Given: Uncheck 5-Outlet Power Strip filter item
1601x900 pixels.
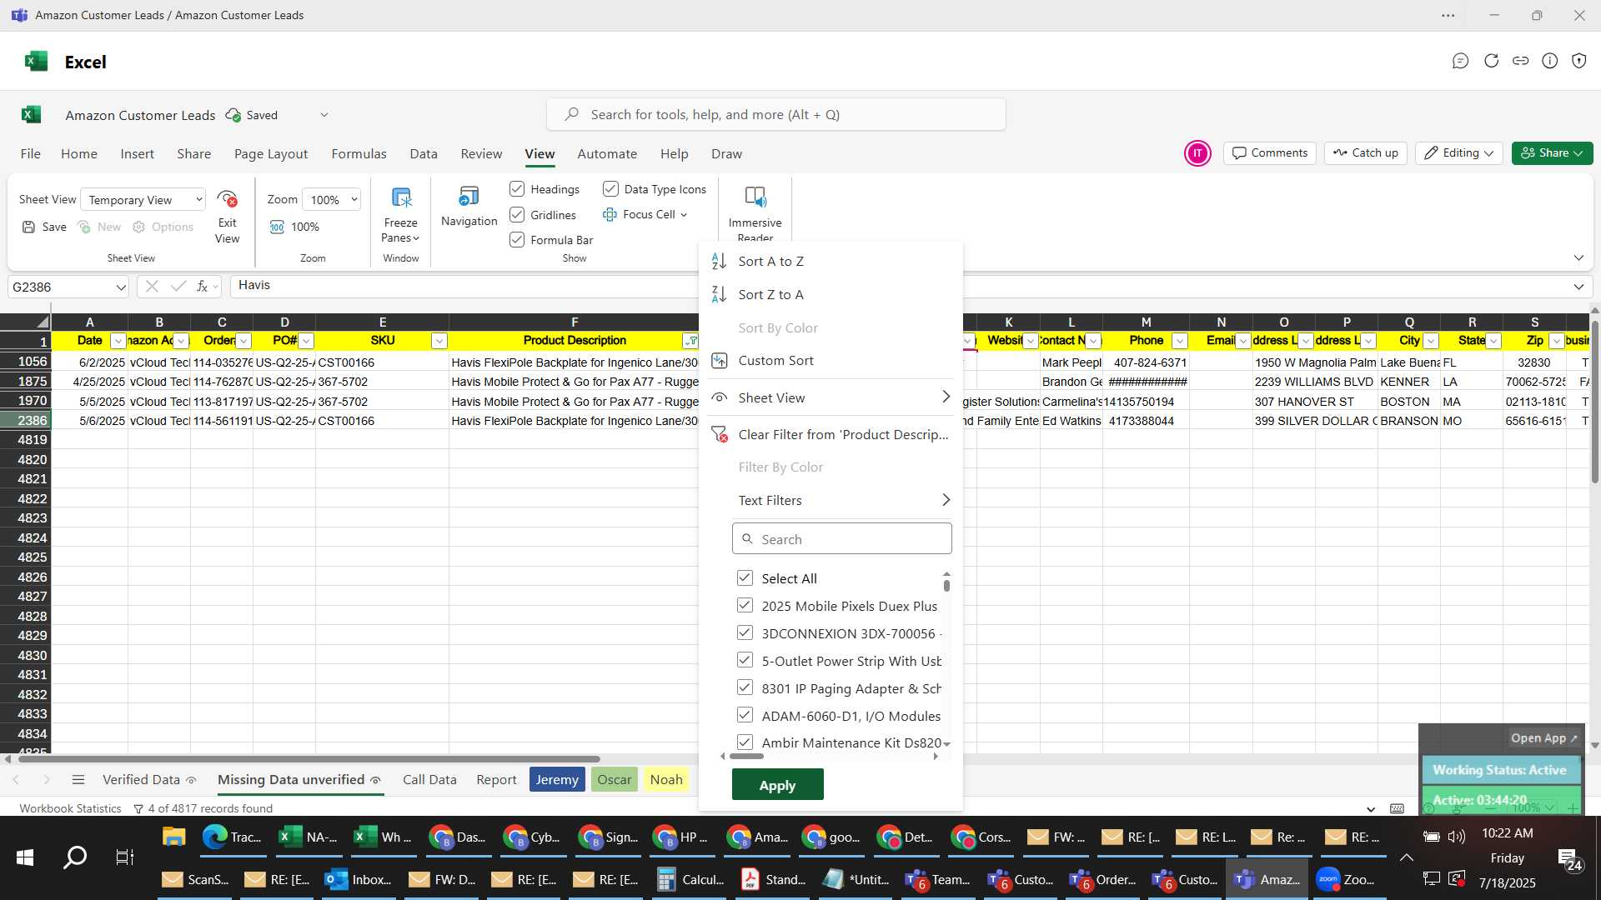Looking at the screenshot, I should coord(745,661).
